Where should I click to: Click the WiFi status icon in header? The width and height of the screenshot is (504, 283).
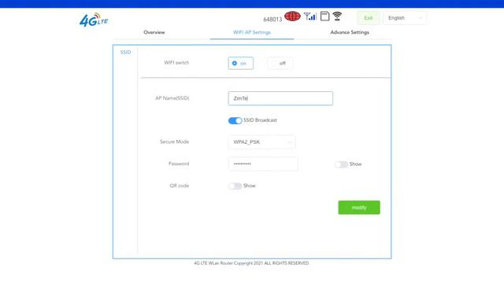click(337, 16)
